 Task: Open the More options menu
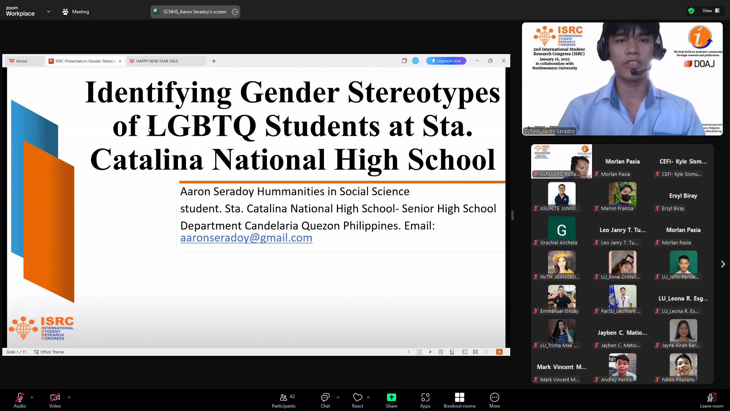[494, 400]
